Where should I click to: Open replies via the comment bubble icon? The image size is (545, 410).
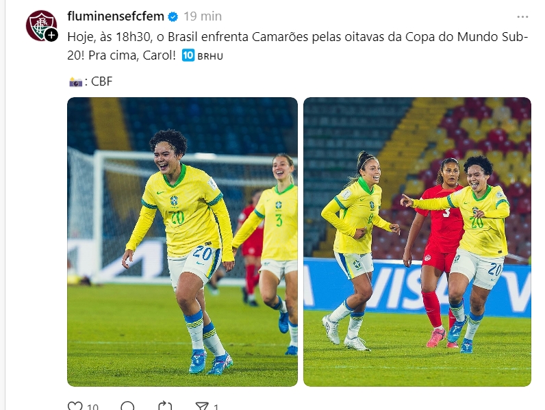[x=127, y=406]
